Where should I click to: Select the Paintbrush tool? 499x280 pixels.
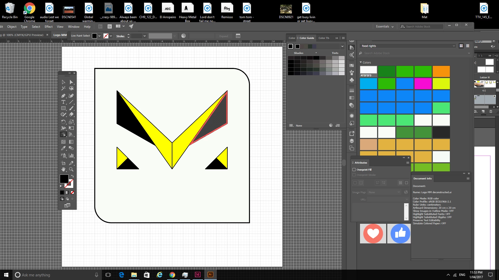pos(71,108)
